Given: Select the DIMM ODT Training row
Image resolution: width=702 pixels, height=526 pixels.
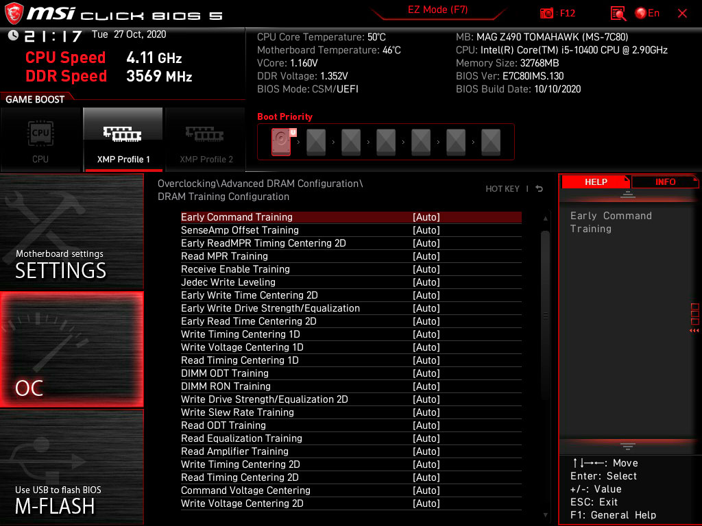Looking at the screenshot, I should point(351,373).
